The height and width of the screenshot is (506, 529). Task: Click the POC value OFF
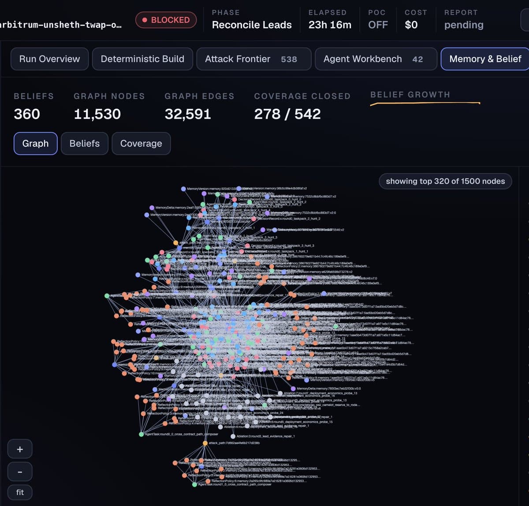coord(378,25)
